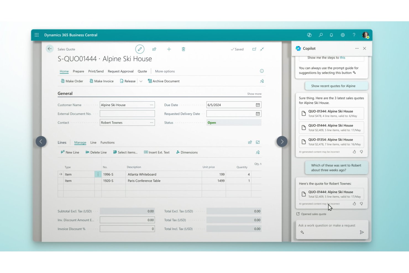Collapse page with the shrink arrows icon
The width and height of the screenshot is (409, 273).
pyautogui.click(x=262, y=49)
